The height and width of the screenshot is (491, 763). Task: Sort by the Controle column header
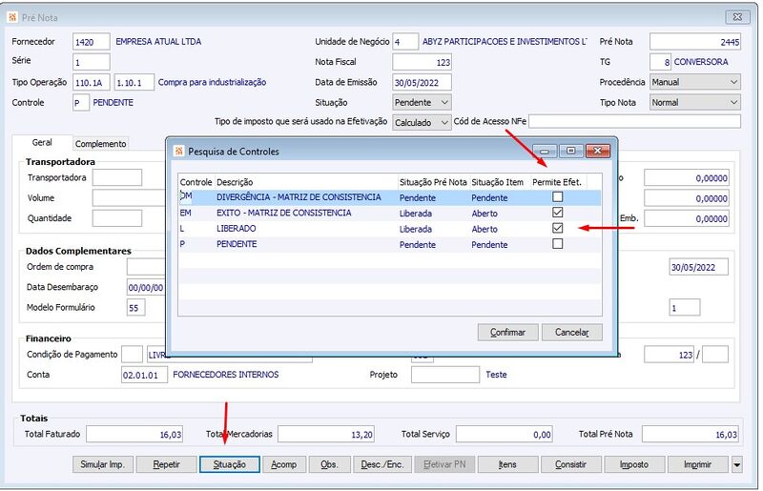196,182
